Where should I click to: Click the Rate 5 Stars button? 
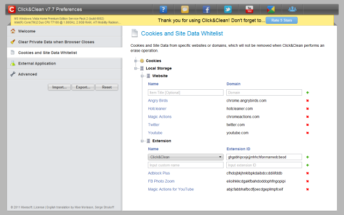coord(282,20)
